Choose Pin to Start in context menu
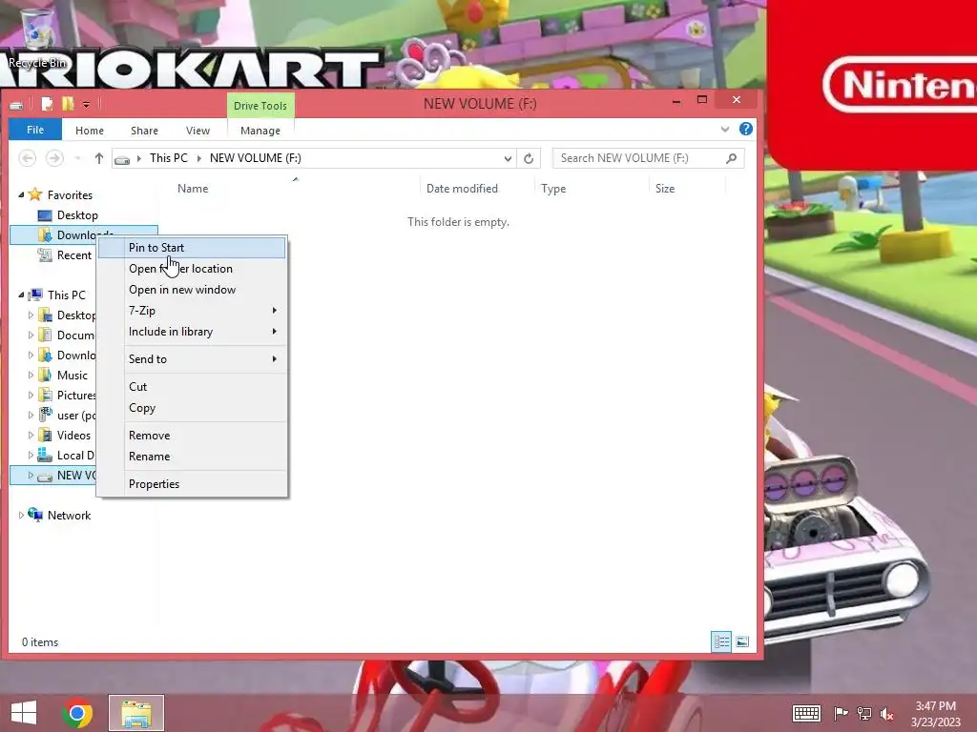977x732 pixels. (192, 248)
